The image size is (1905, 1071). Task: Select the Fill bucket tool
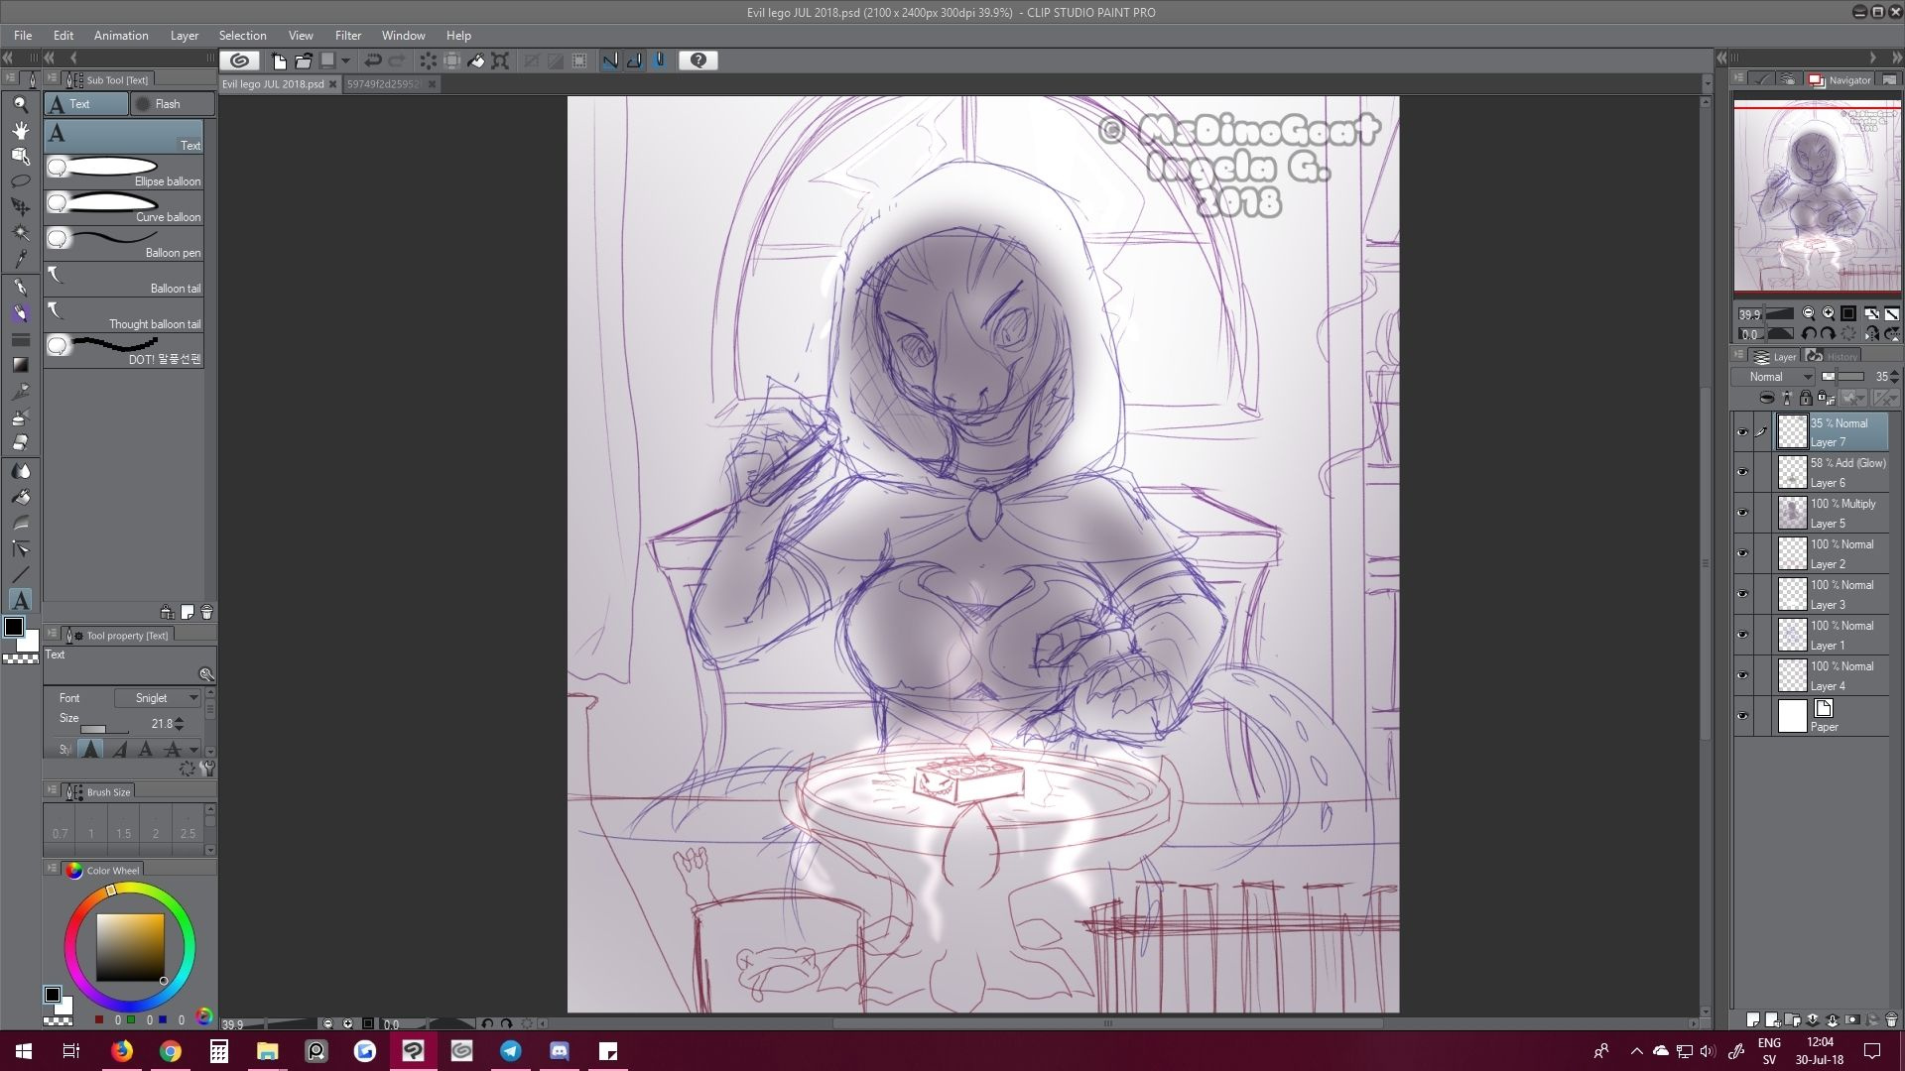click(20, 497)
